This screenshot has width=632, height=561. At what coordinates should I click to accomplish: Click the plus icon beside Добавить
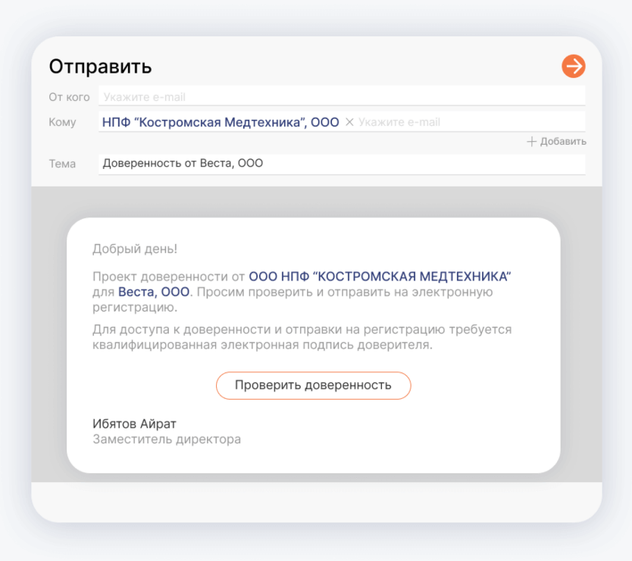coord(532,142)
